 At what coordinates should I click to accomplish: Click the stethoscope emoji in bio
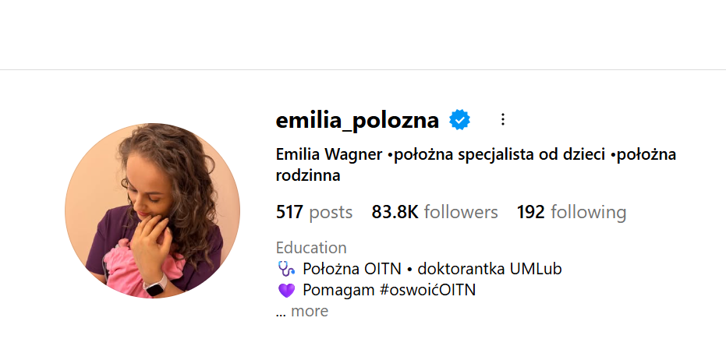[286, 269]
